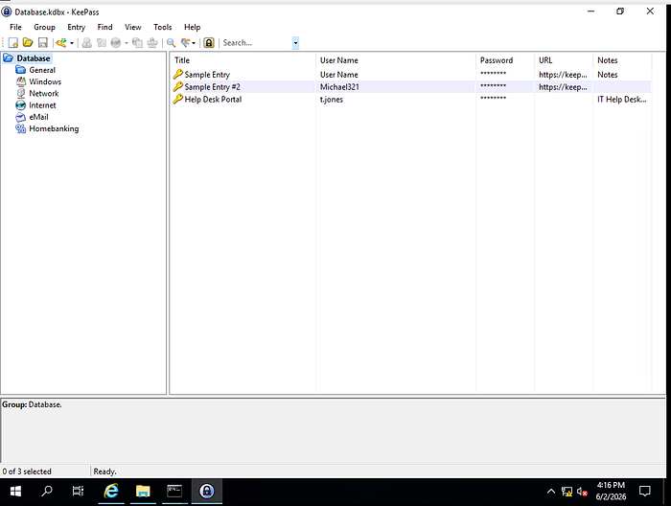This screenshot has width=671, height=506.
Task: Open the View menu
Action: (x=133, y=27)
